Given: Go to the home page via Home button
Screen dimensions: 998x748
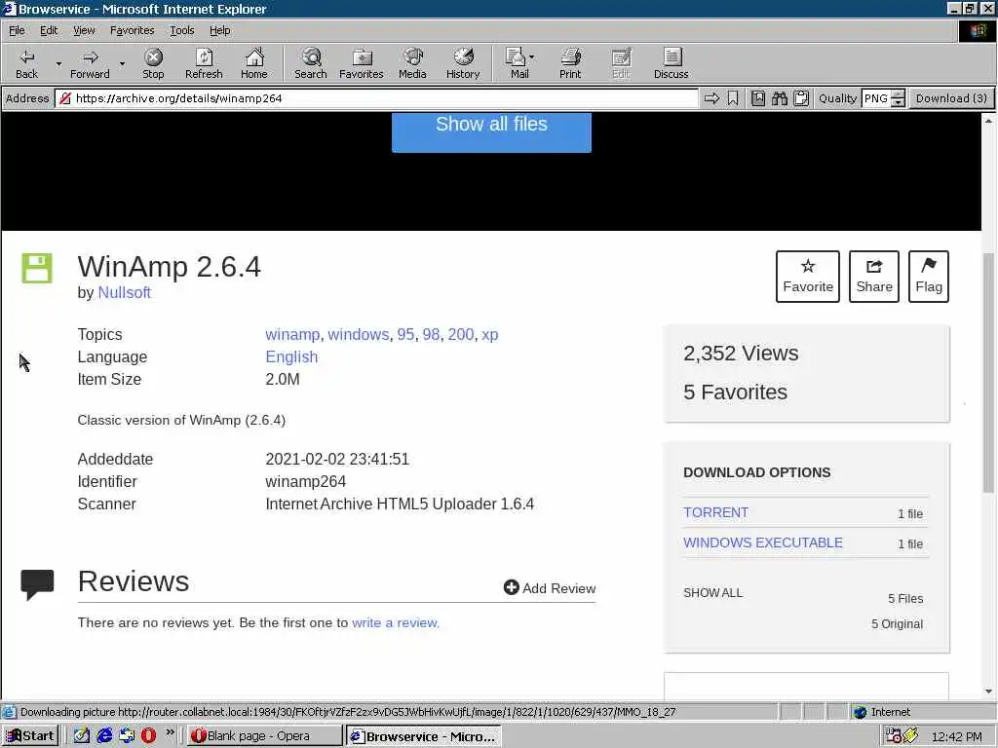Looking at the screenshot, I should (x=254, y=63).
